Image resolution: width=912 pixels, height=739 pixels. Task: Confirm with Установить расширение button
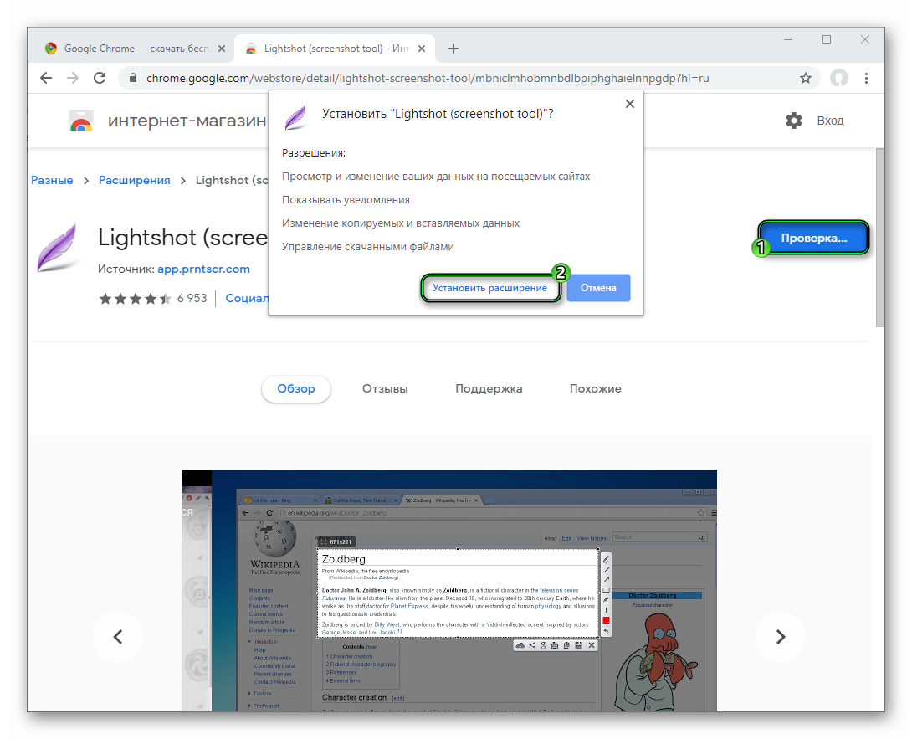489,288
